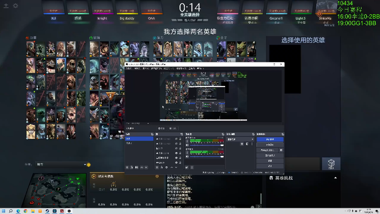This screenshot has width=380, height=214.
Task: Open Dota settings gear at top left
Action: (16, 6)
